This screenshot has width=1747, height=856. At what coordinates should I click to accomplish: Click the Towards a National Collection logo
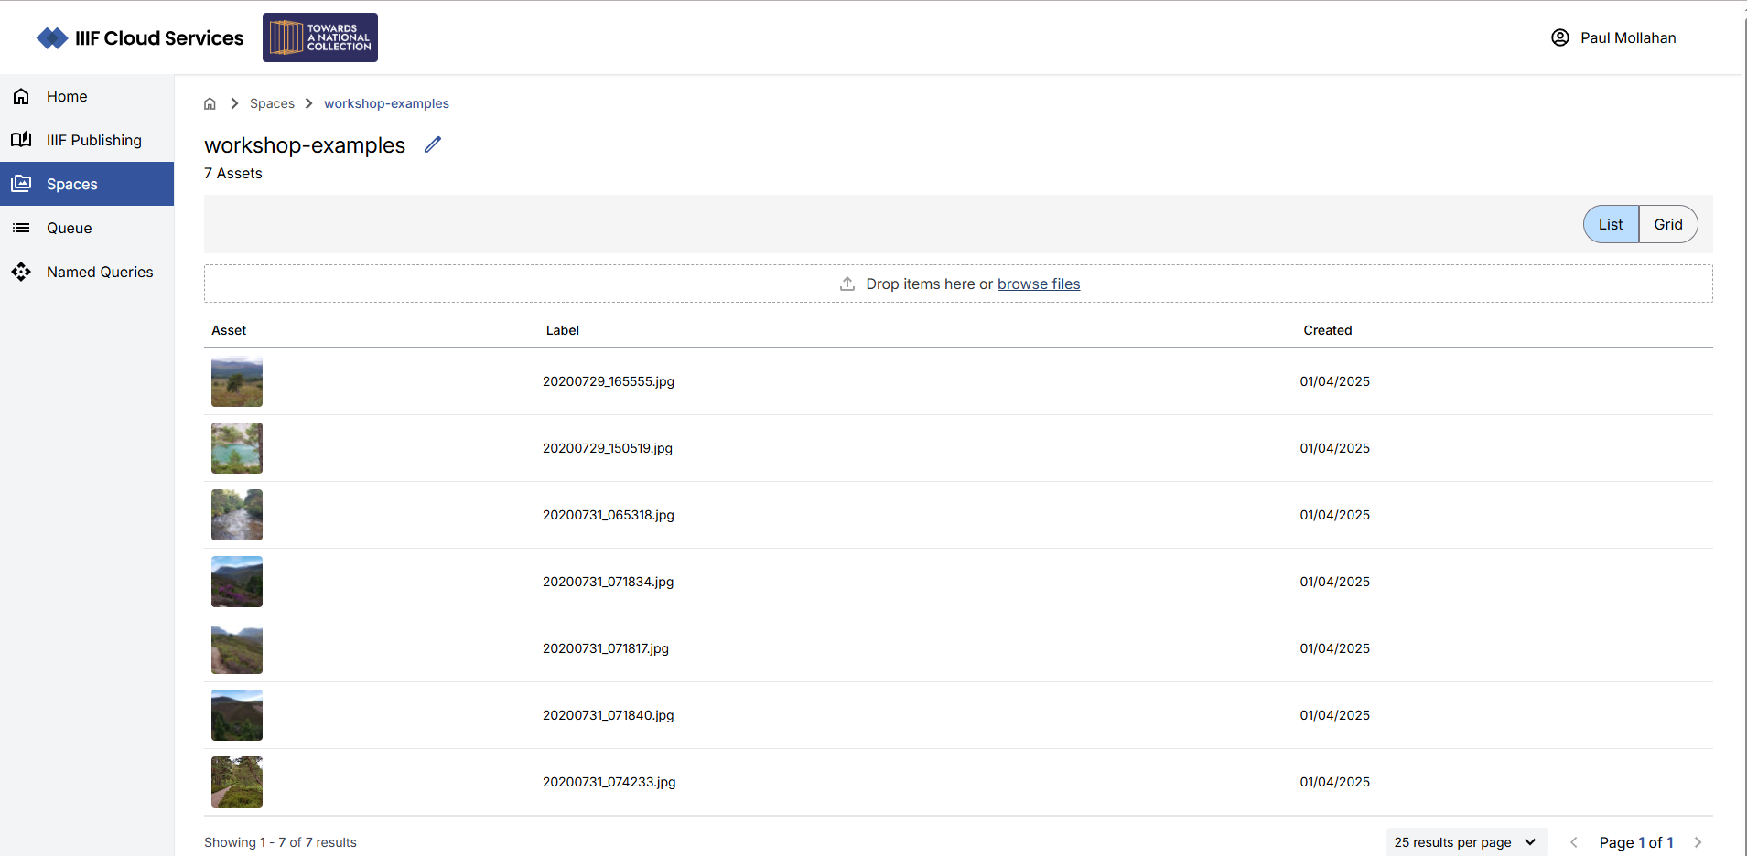[x=320, y=37]
